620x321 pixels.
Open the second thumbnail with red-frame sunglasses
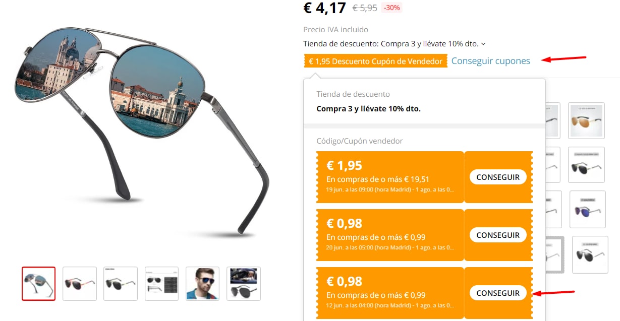[80, 284]
